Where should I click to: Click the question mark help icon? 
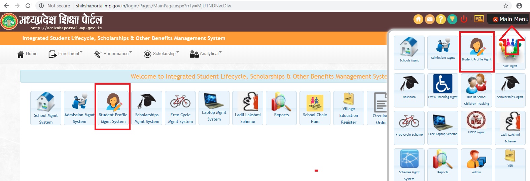pos(441,19)
